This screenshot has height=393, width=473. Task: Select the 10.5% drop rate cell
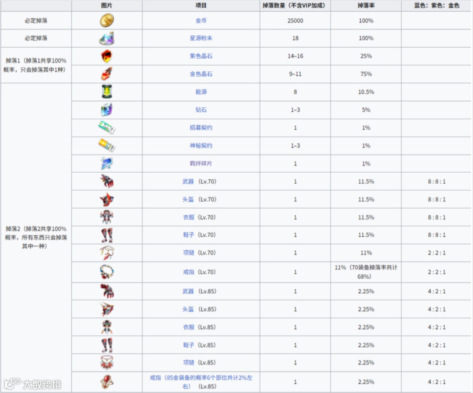(366, 92)
